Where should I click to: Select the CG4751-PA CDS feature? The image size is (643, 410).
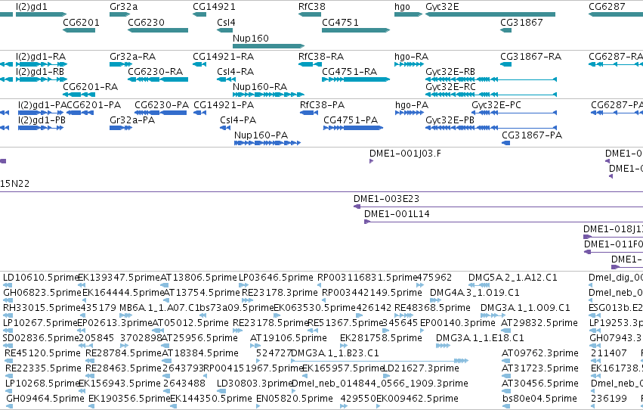pyautogui.click(x=353, y=128)
